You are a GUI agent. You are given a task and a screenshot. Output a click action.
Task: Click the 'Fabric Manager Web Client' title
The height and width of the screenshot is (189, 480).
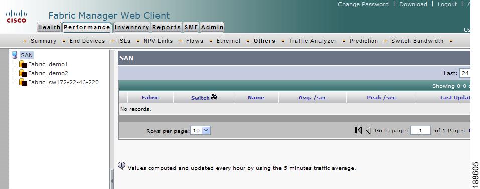[109, 15]
